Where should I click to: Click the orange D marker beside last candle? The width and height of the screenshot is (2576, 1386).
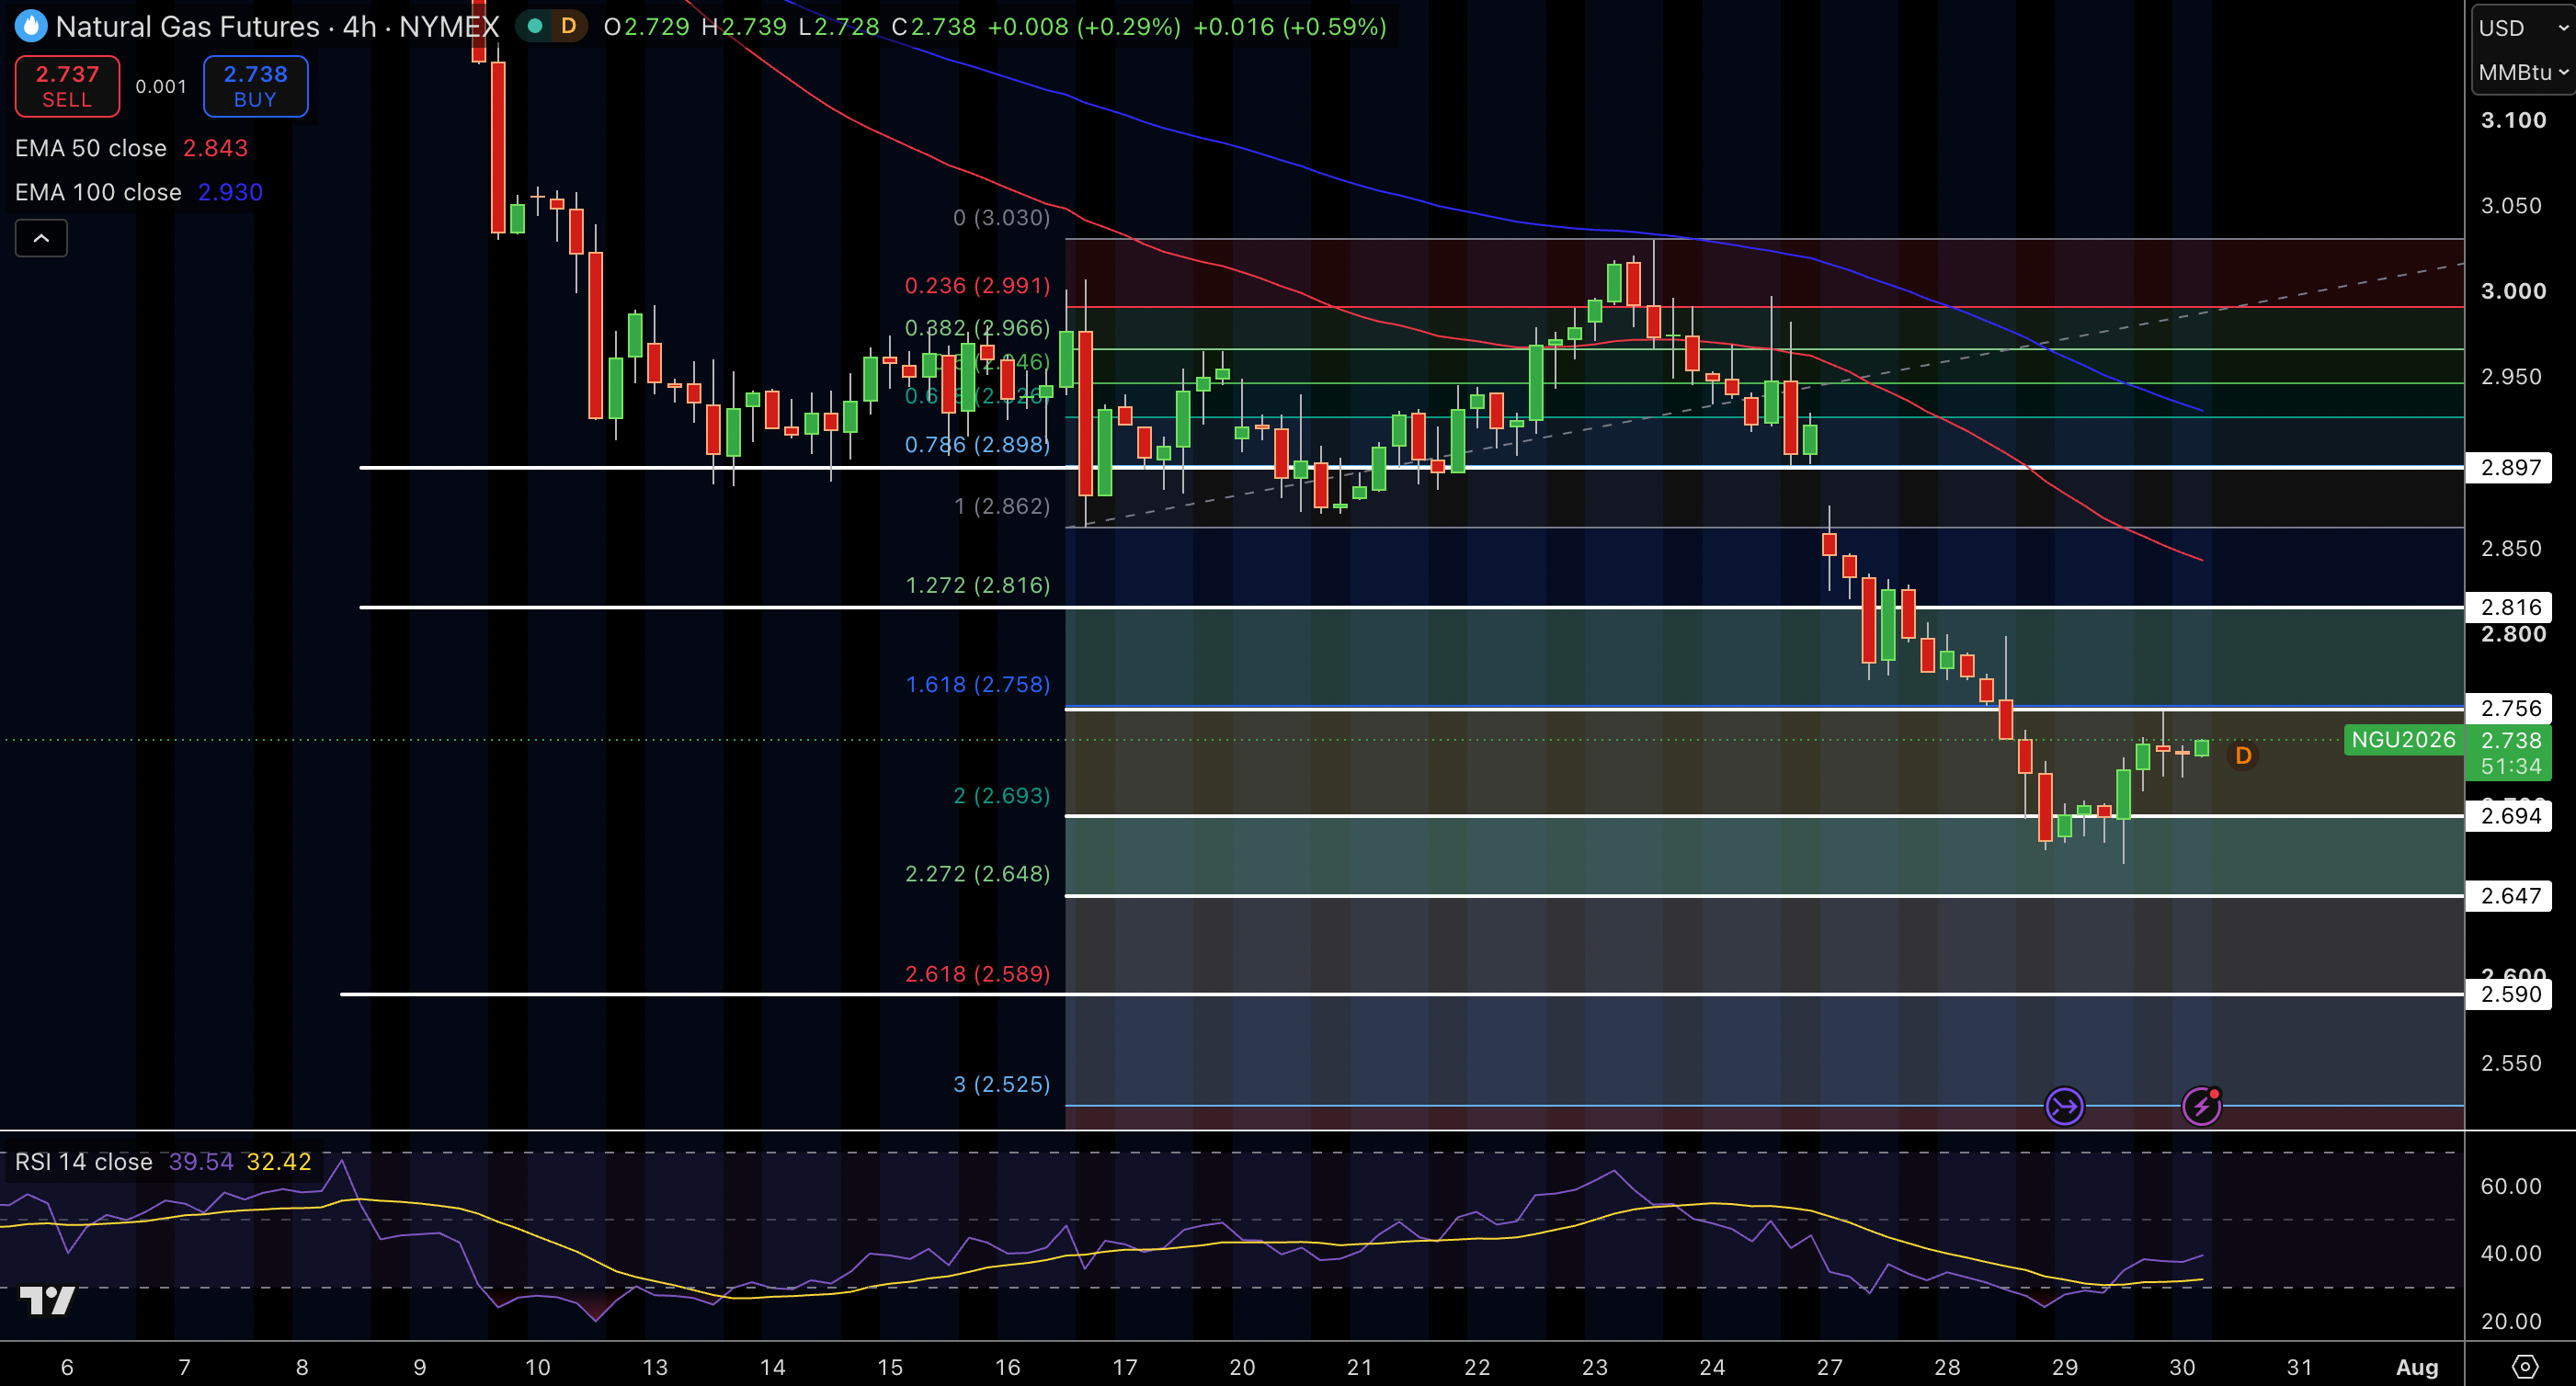[2243, 756]
